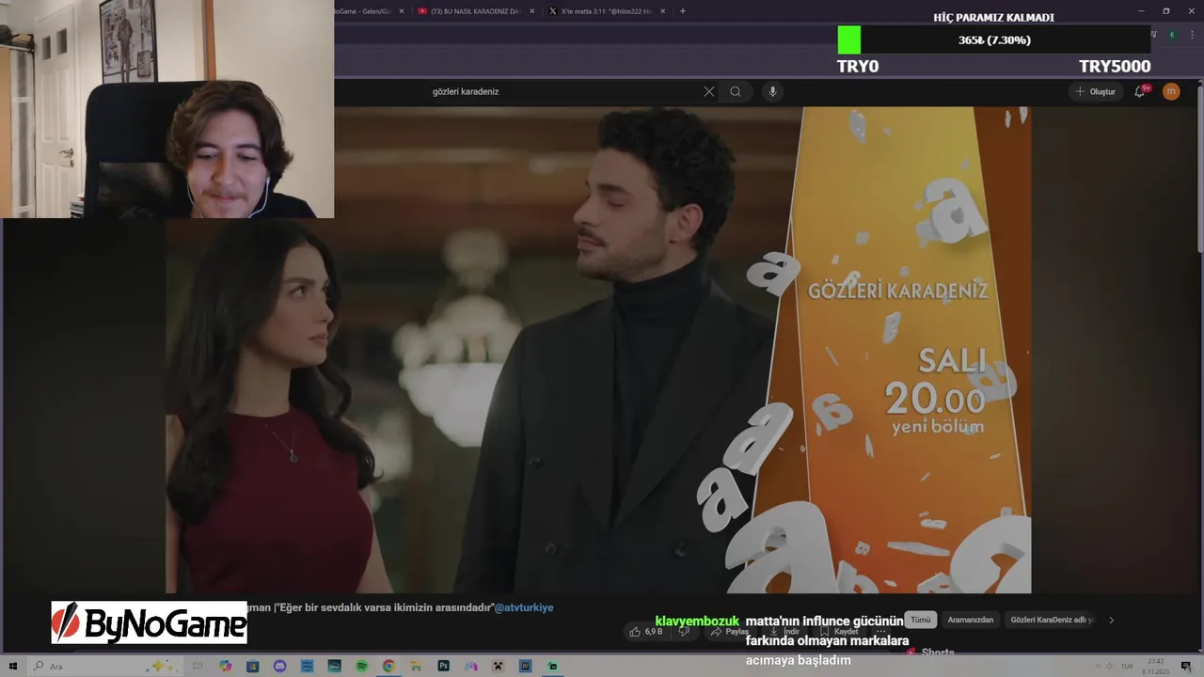Open Microsoft Store from the taskbar

click(x=252, y=666)
